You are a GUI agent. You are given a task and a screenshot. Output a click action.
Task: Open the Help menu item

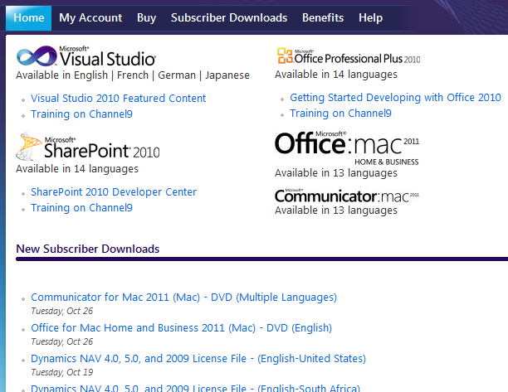pos(370,17)
